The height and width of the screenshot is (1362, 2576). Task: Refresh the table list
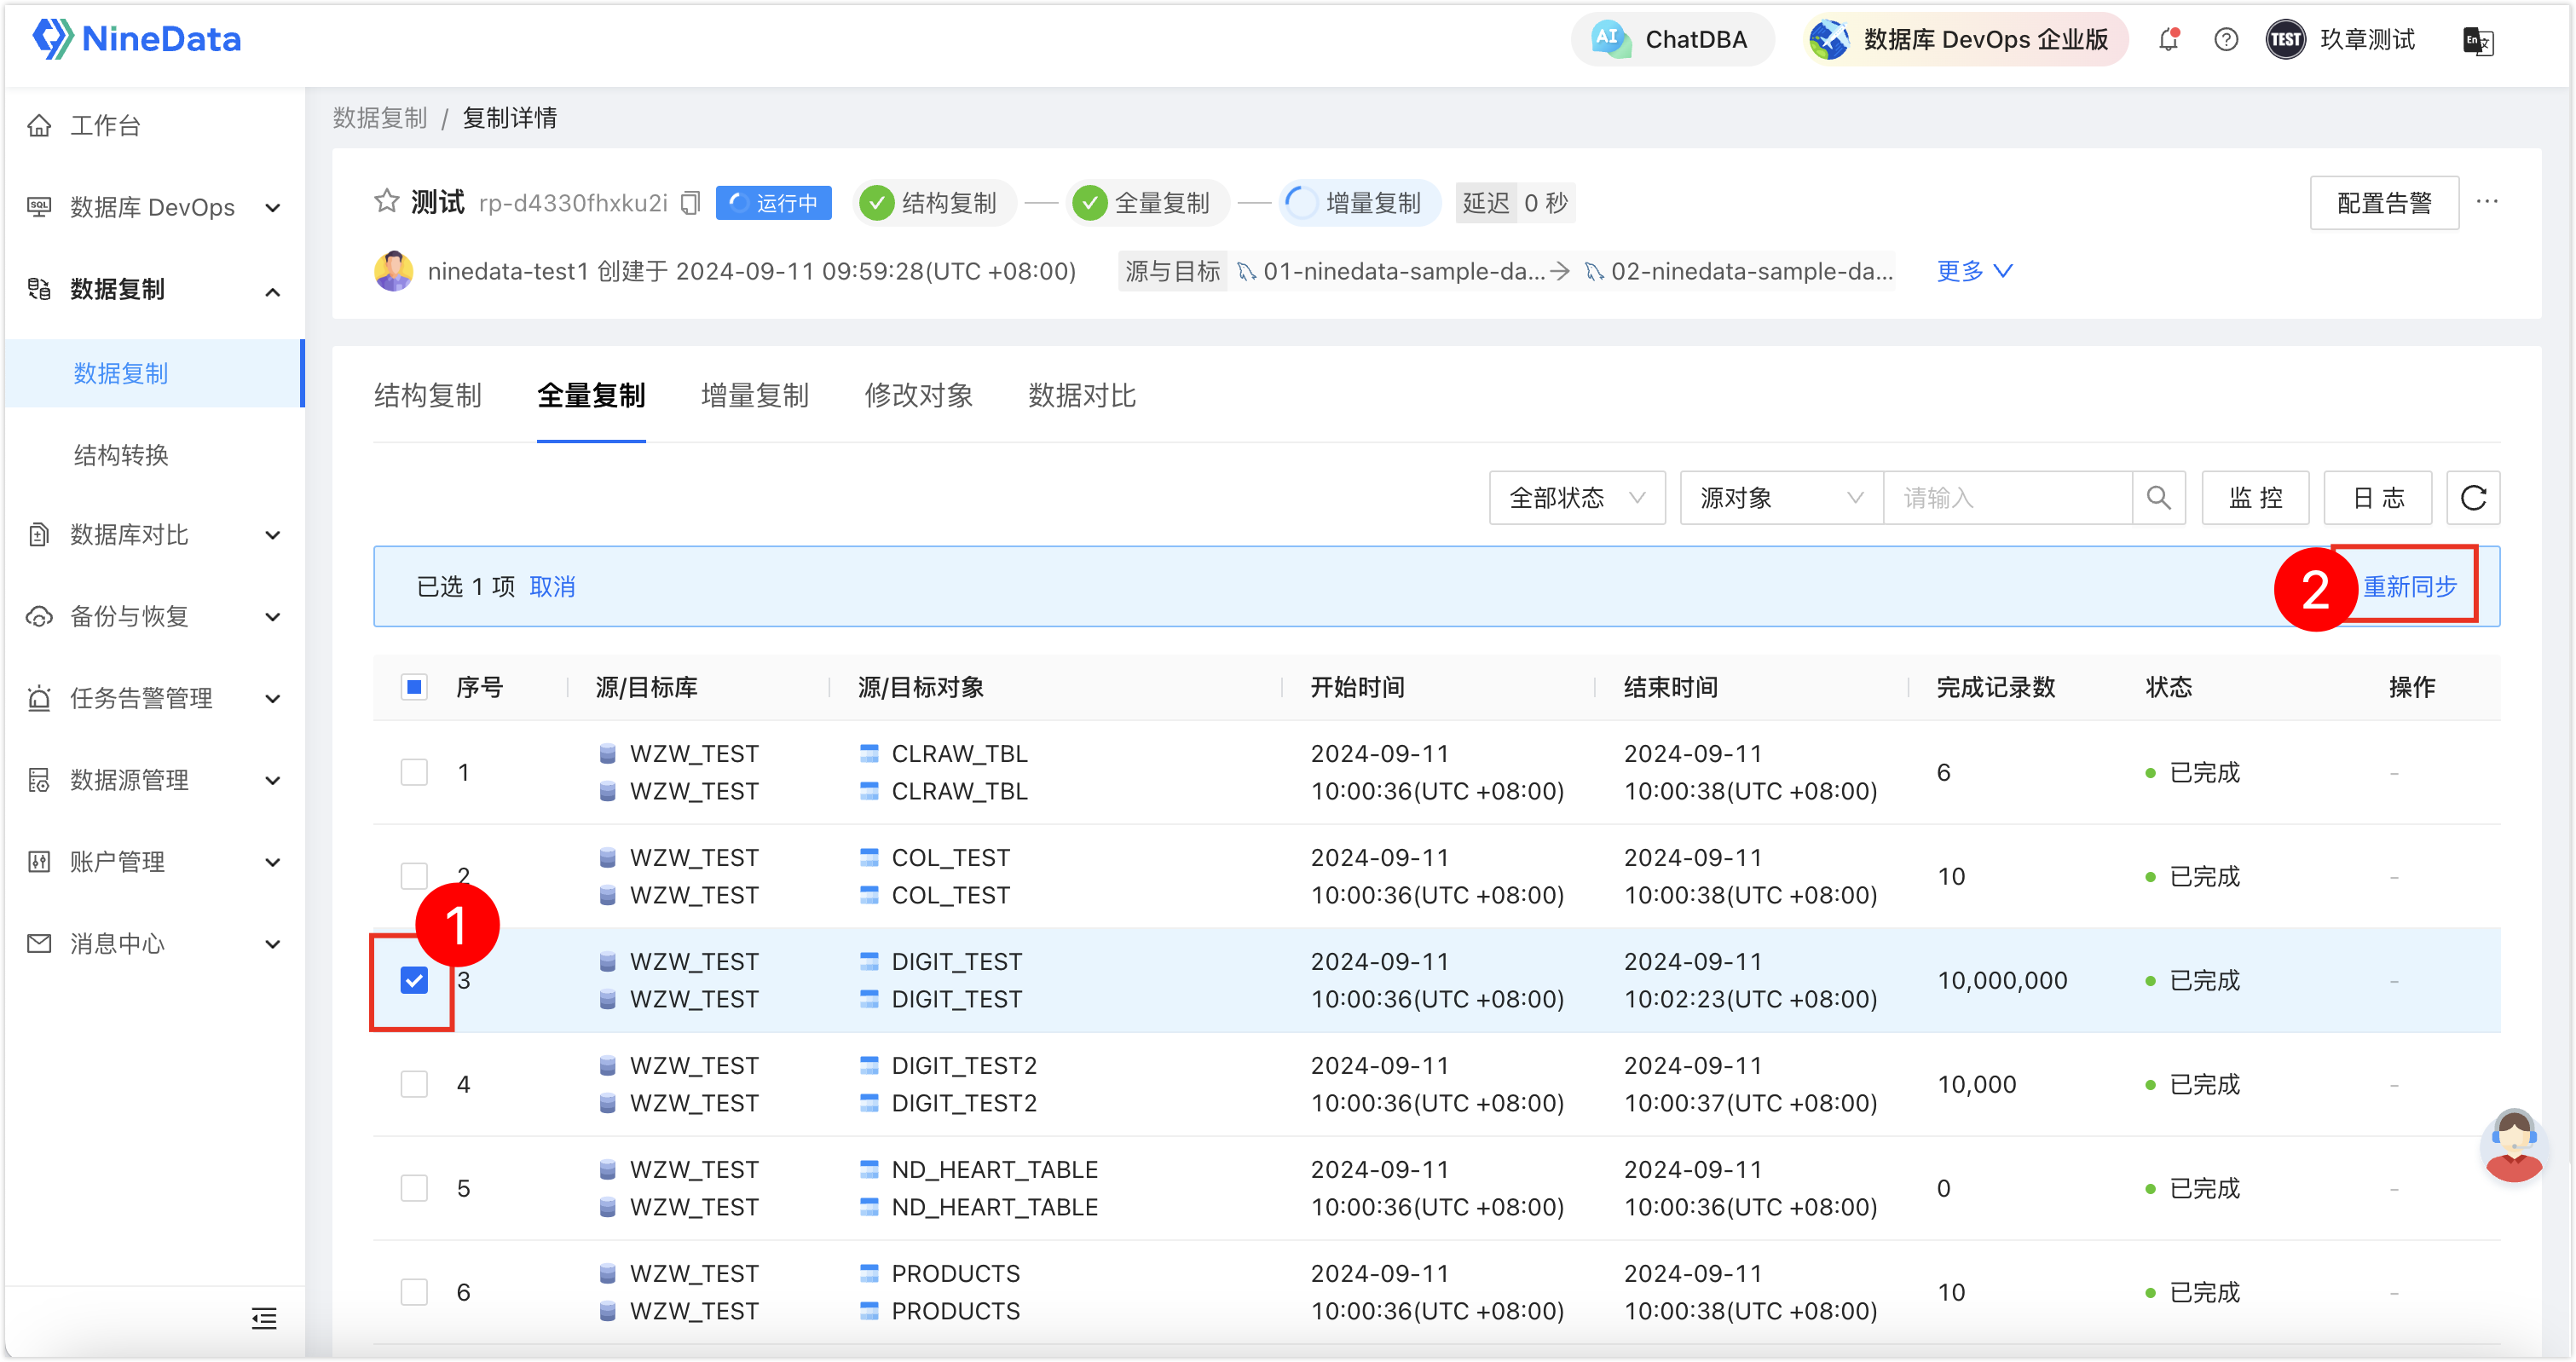point(2473,498)
